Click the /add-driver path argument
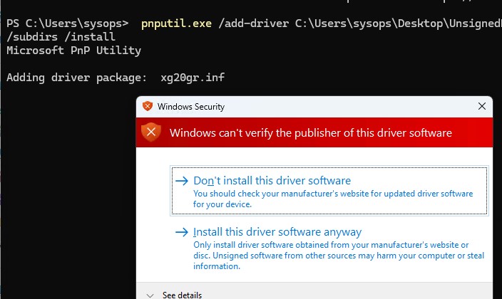 (x=360, y=23)
